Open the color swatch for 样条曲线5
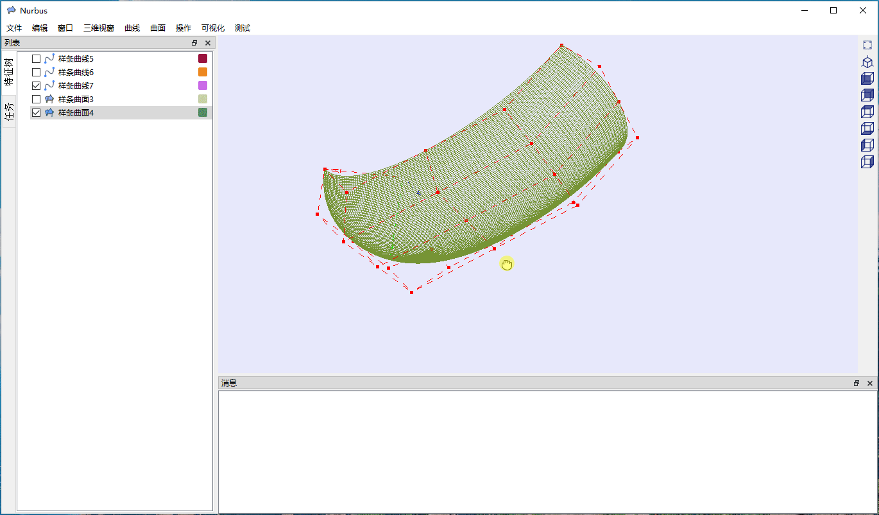The image size is (879, 515). [x=203, y=58]
